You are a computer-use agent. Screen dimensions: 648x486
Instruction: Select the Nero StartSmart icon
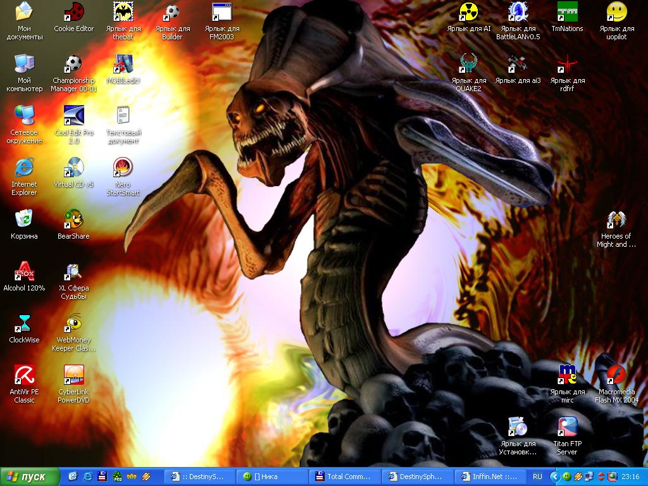pyautogui.click(x=123, y=177)
